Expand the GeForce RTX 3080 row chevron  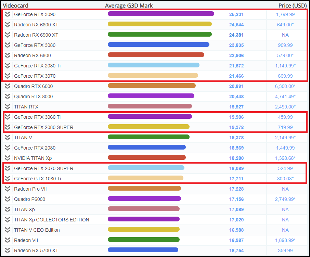(x=7, y=45)
